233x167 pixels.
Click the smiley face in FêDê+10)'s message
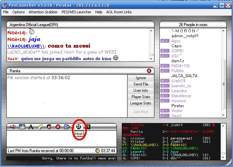coord(32,32)
